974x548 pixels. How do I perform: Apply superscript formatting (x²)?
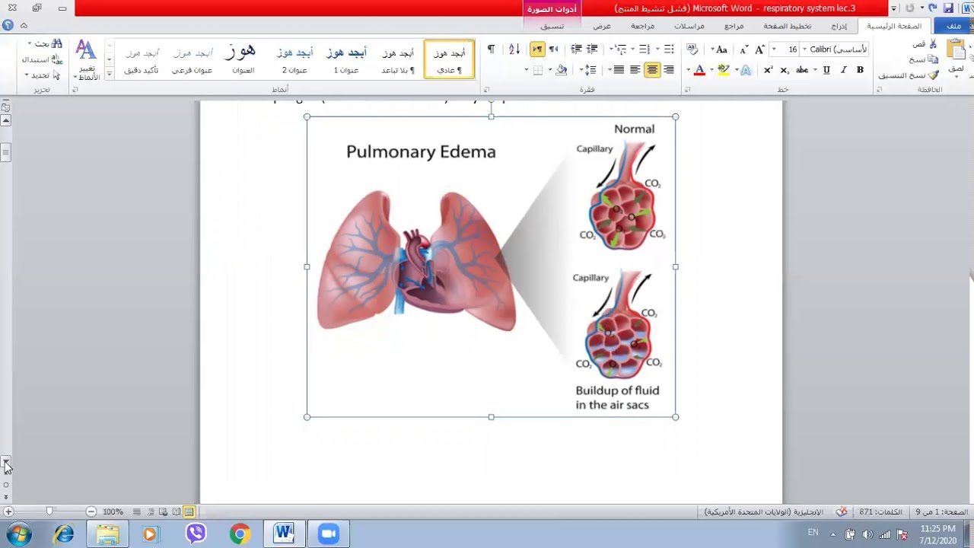(768, 70)
